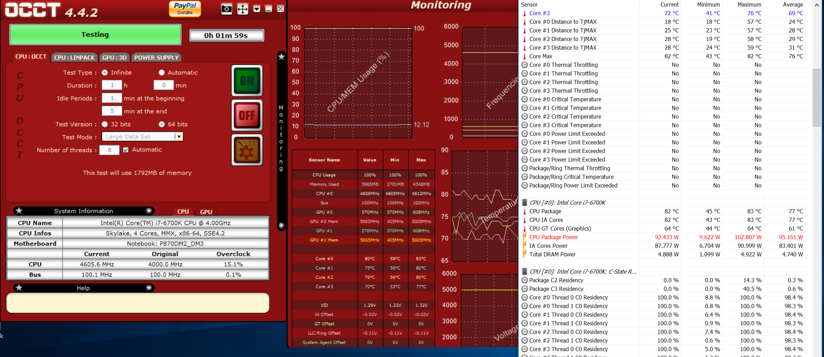Click the star icon beside Help
Viewport: 824px width, 357px height.
point(19,288)
